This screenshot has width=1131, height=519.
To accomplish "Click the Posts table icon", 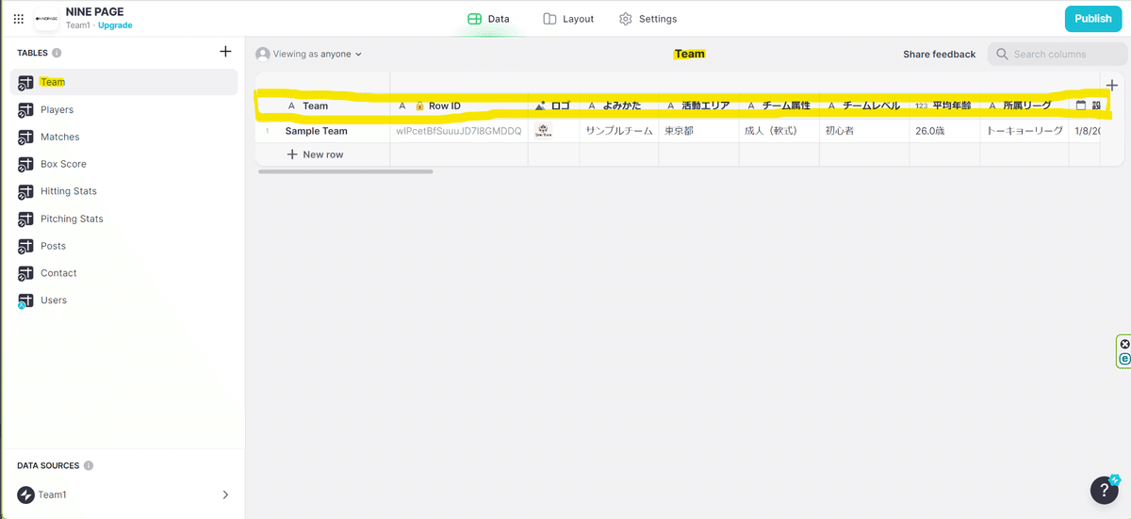I will [25, 246].
